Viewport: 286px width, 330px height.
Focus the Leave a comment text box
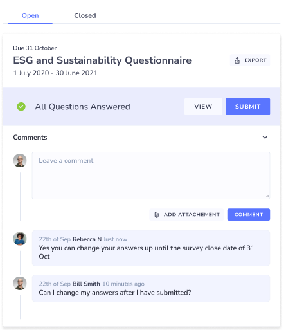pos(151,176)
